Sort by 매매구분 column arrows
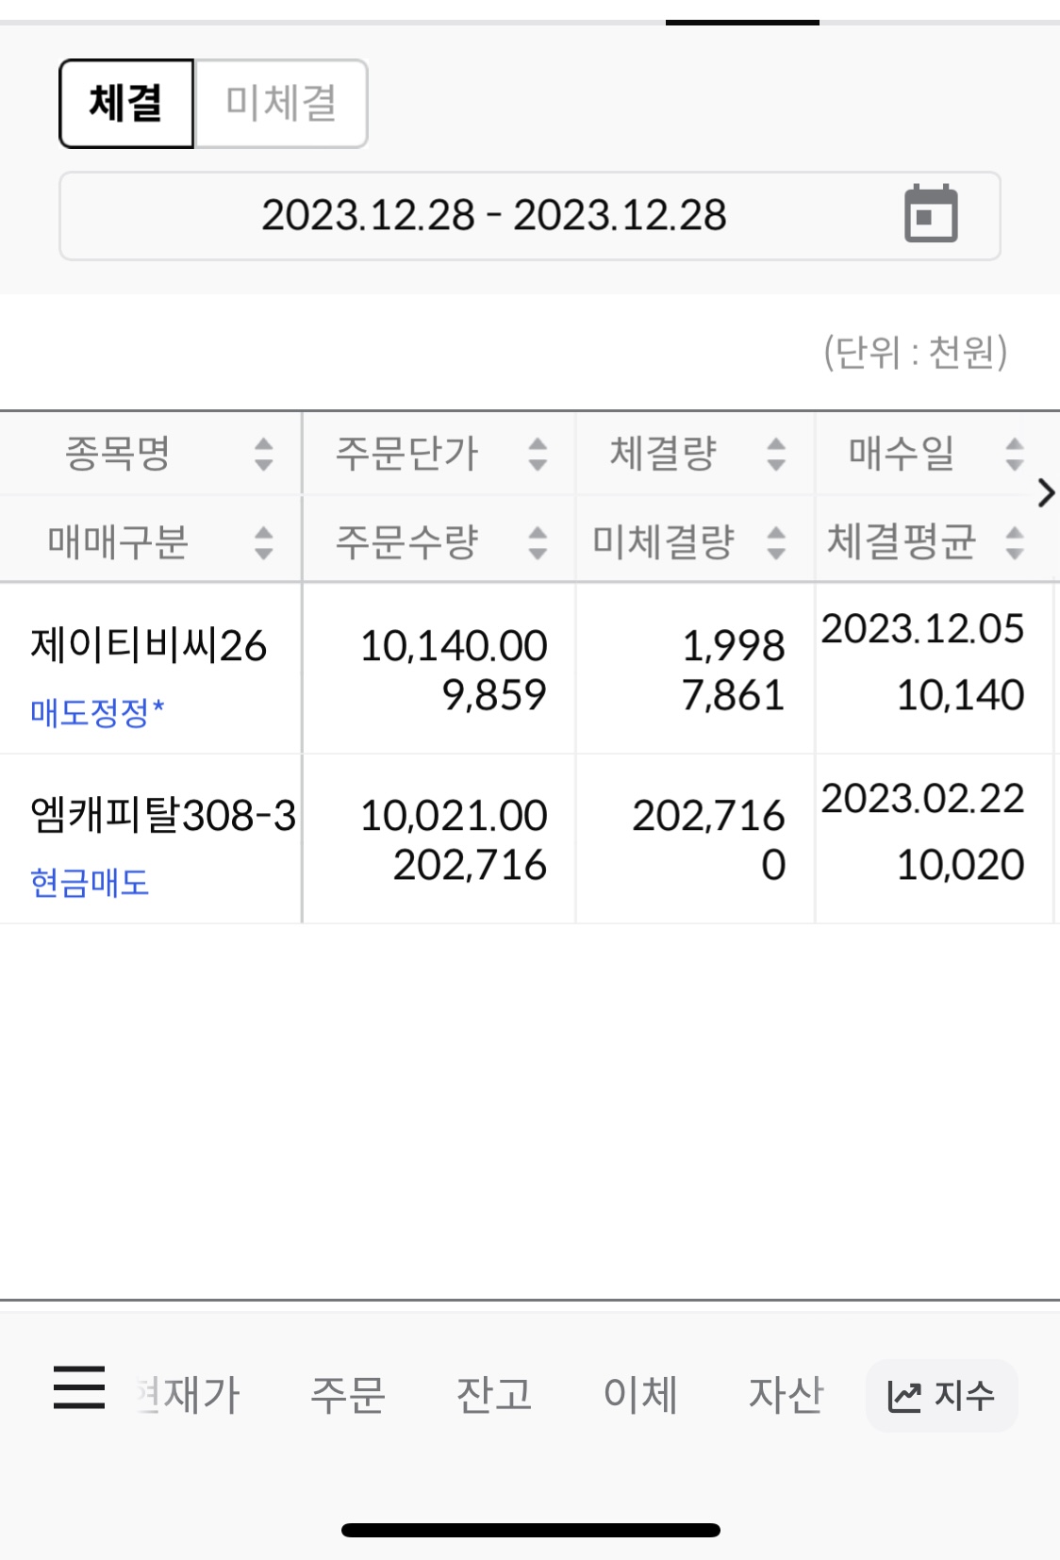Screen dimensions: 1060x1560 [264, 542]
